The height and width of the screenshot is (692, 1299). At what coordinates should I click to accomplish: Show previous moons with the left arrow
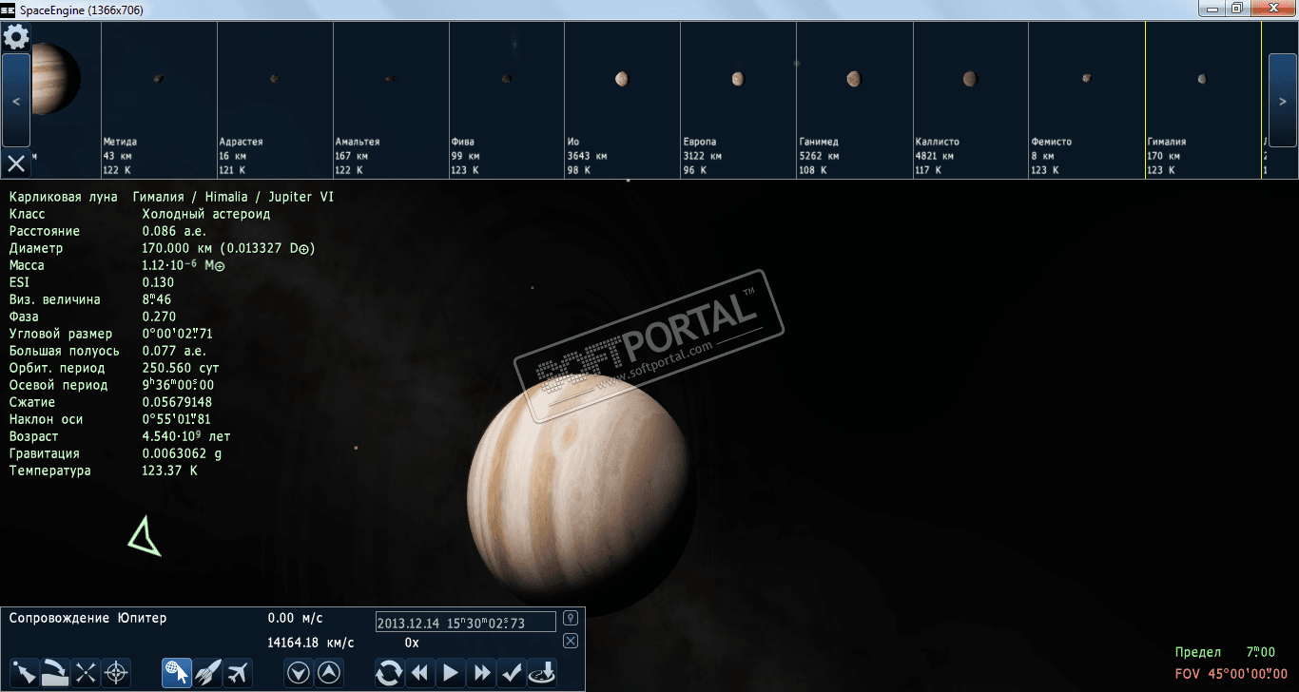16,100
